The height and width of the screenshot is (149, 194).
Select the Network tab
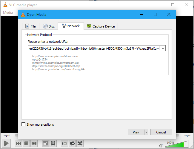pyautogui.click(x=71, y=26)
